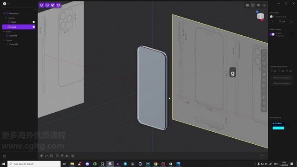Expand Performance panel options button
The width and height of the screenshot is (297, 167).
click(x=288, y=125)
